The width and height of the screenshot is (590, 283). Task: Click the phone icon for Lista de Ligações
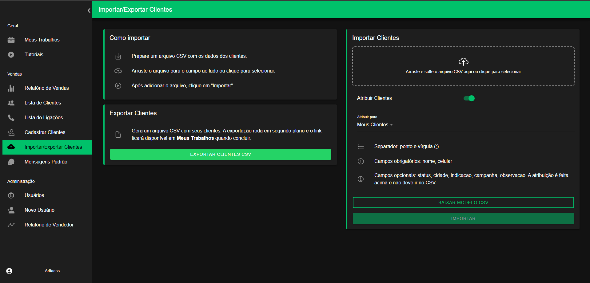[x=11, y=118]
